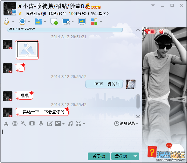Send a window shake nudge
The width and height of the screenshot is (187, 163).
coord(32,124)
